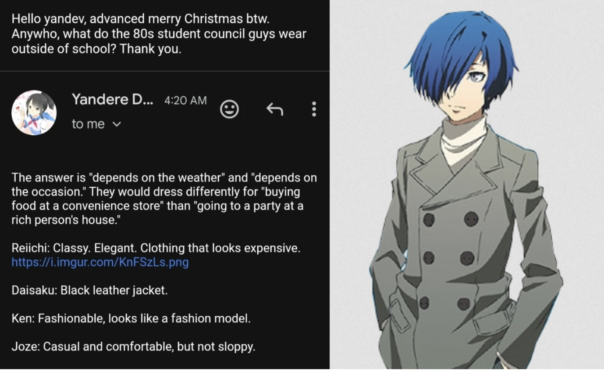This screenshot has height=371, width=604.
Task: Select the "Ken: Fashionable" line
Action: click(x=131, y=318)
